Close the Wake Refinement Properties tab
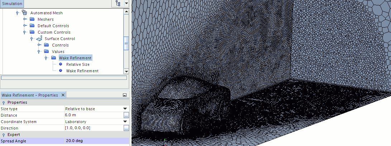 pyautogui.click(x=63, y=95)
